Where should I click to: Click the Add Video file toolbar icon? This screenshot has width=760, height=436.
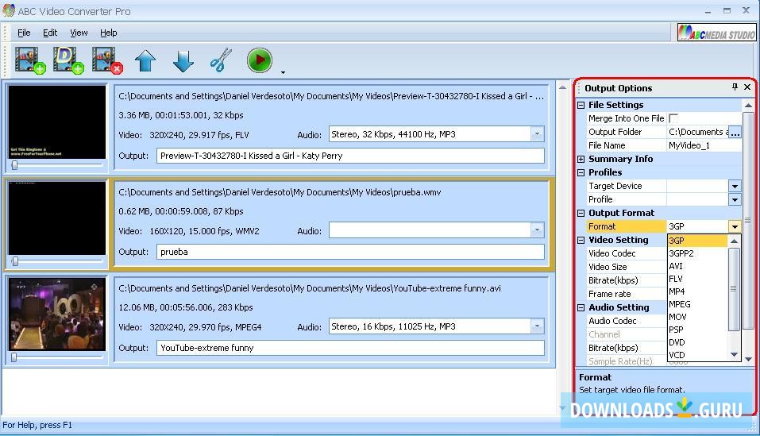(x=30, y=60)
